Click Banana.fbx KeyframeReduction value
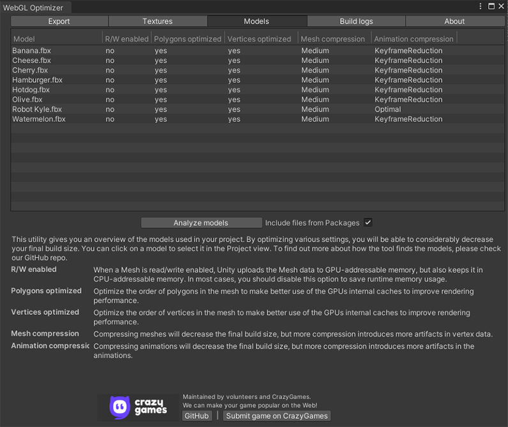 408,51
